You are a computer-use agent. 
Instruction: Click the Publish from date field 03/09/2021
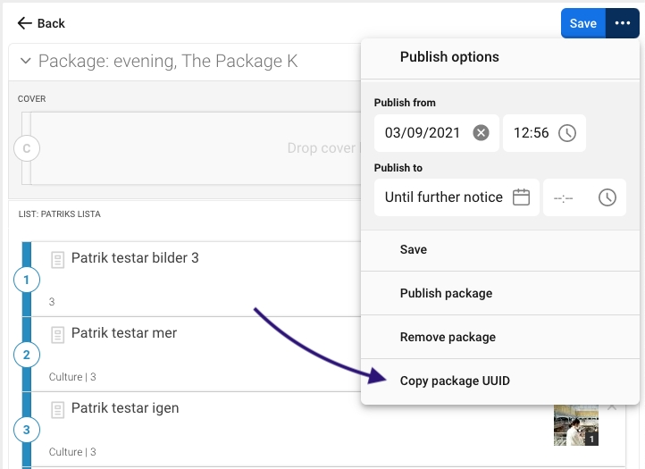click(x=422, y=133)
